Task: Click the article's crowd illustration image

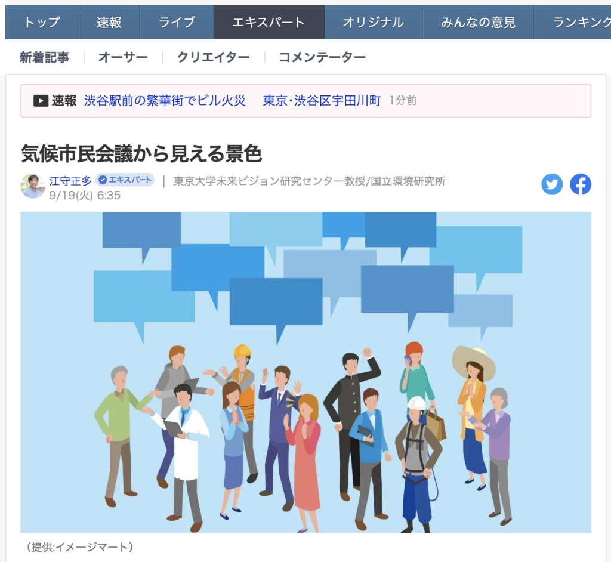Action: [306, 372]
